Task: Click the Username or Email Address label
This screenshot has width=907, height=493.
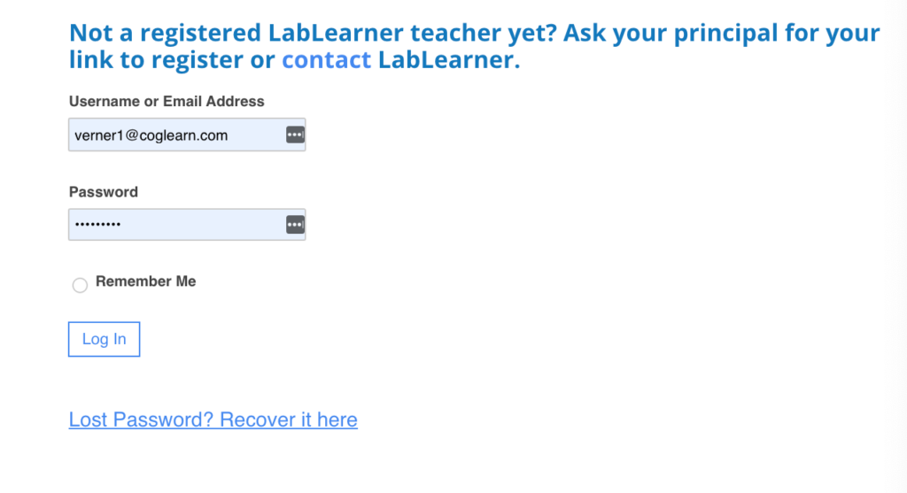Action: click(167, 101)
